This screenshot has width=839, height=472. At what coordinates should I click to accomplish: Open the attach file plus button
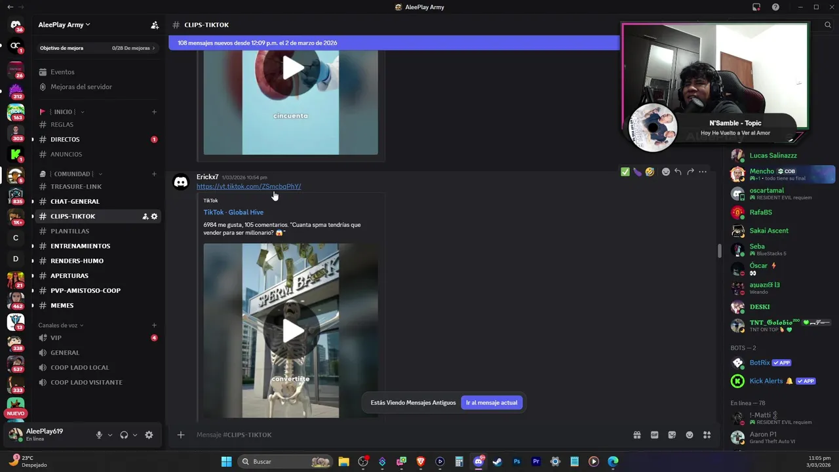coord(181,435)
